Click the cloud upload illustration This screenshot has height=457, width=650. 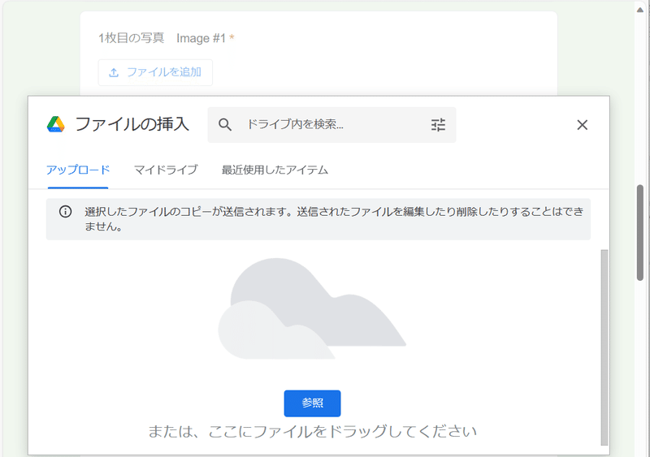(312, 308)
